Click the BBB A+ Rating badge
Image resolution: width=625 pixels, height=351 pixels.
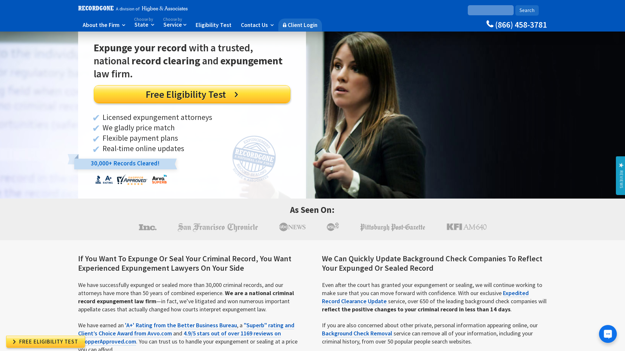tap(104, 179)
